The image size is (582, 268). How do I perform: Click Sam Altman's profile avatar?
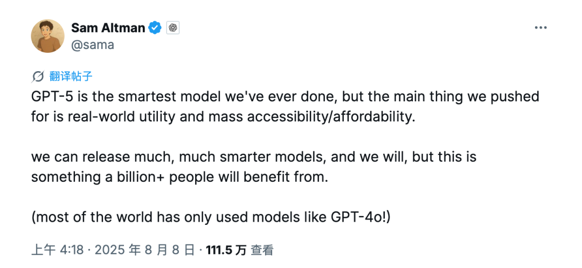[48, 36]
